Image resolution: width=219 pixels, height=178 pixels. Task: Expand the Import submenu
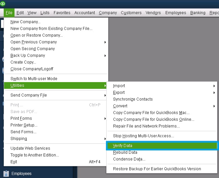coord(162,86)
